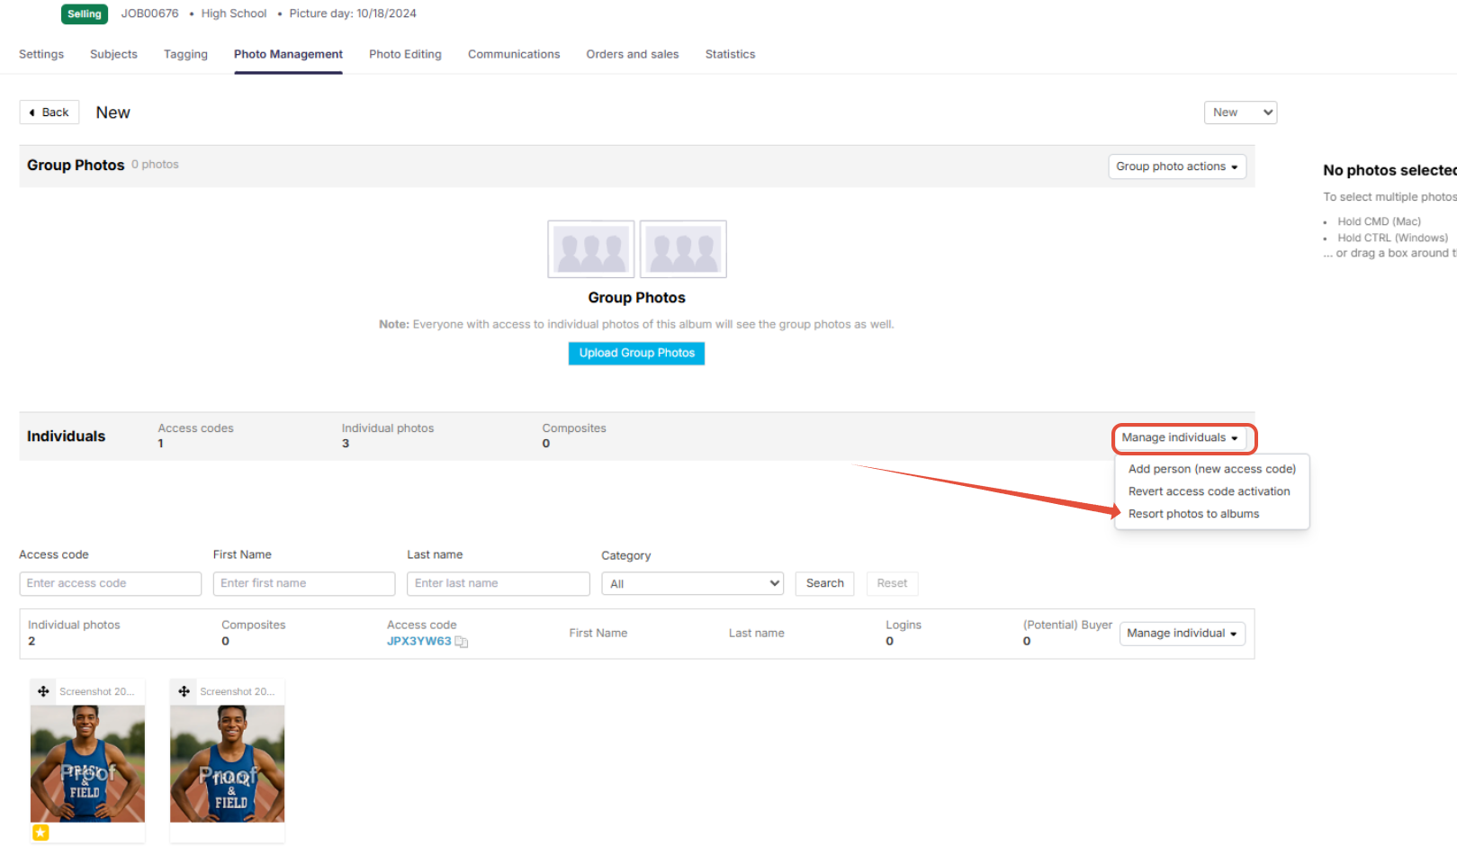Focus the first name input field
1457x855 pixels.
[x=304, y=583]
